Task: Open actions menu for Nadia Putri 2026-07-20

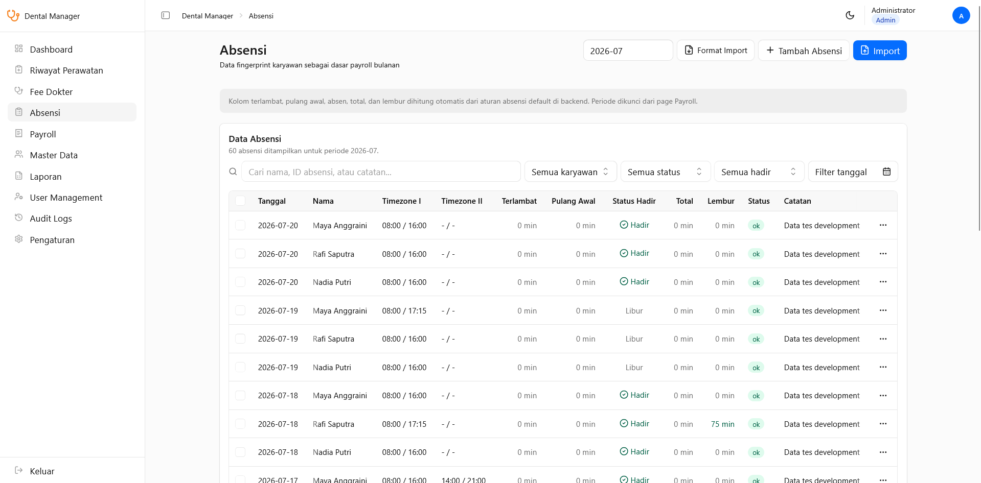Action: [x=883, y=282]
